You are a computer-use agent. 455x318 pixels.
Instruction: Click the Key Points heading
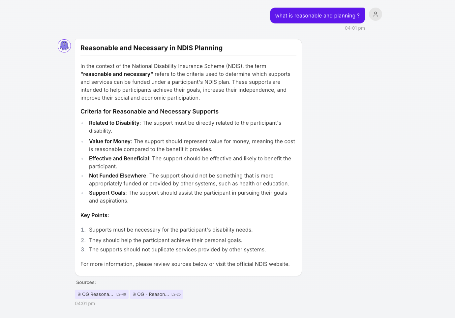[95, 215]
